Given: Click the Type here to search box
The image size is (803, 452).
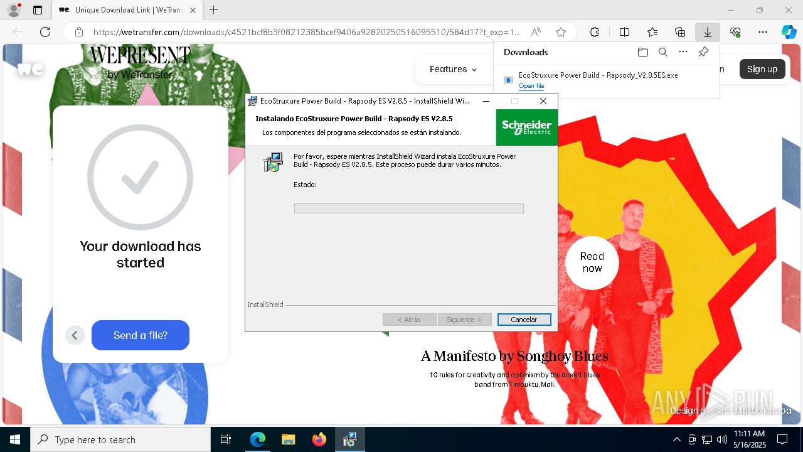Looking at the screenshot, I should click(120, 439).
